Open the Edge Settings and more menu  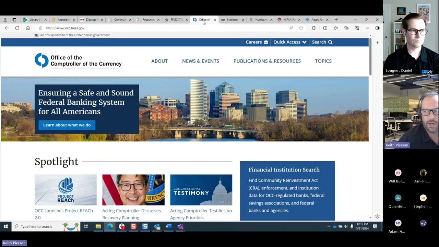pyautogui.click(x=367, y=28)
